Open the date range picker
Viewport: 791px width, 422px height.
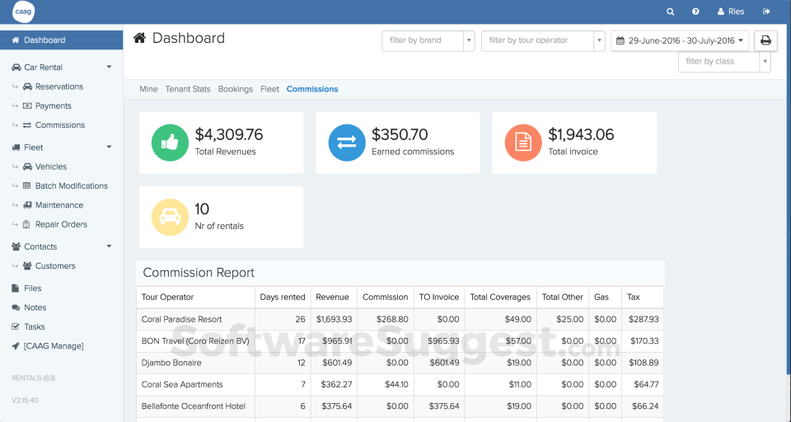click(680, 40)
